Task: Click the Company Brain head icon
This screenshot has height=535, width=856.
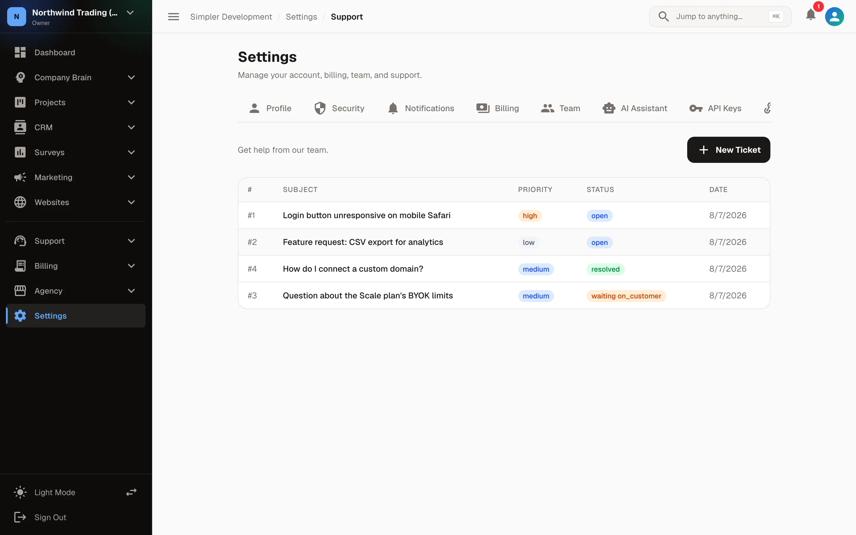Action: tap(20, 77)
